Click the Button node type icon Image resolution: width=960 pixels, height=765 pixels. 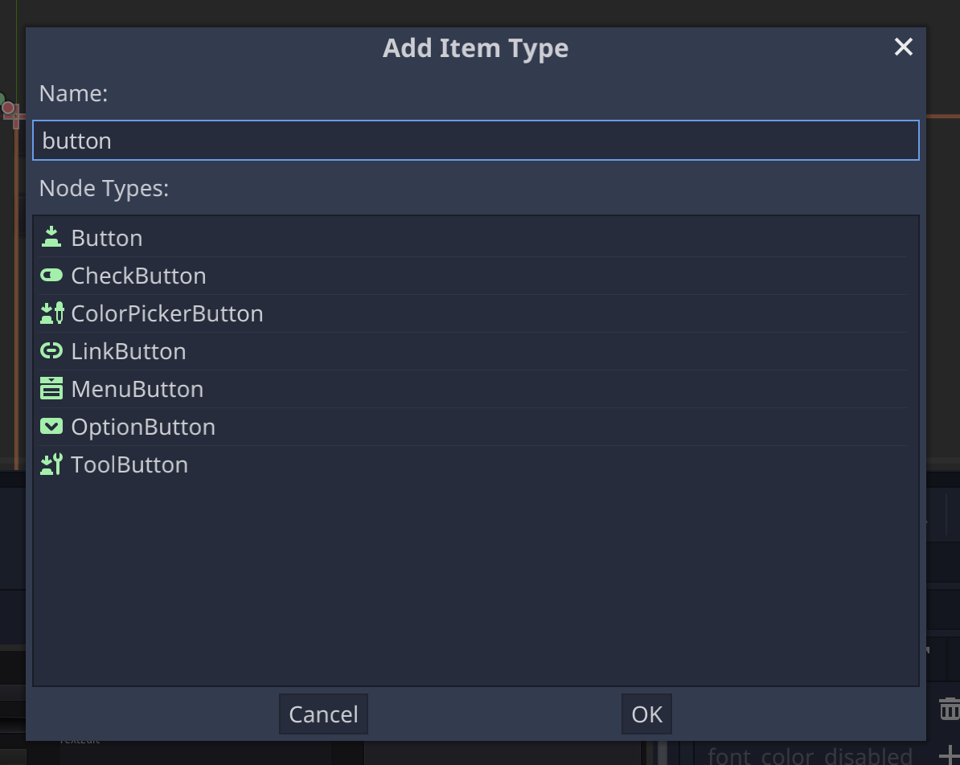(x=51, y=238)
